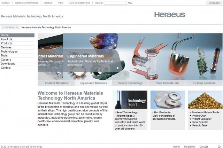
Task: Click the Heraeus link in top bar
Action: (x=5, y=3)
